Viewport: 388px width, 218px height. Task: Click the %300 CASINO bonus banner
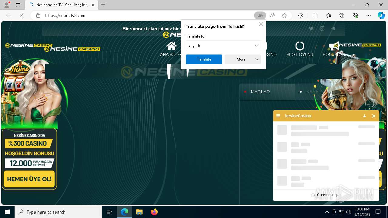click(29, 144)
